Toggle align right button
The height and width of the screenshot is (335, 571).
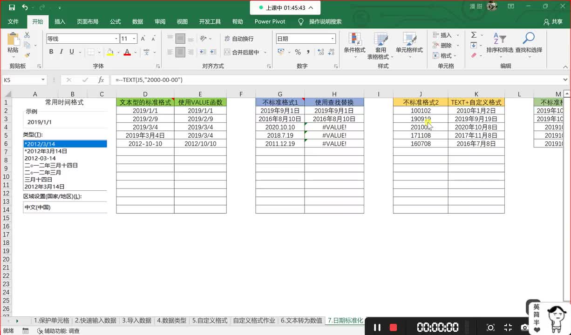click(x=190, y=52)
